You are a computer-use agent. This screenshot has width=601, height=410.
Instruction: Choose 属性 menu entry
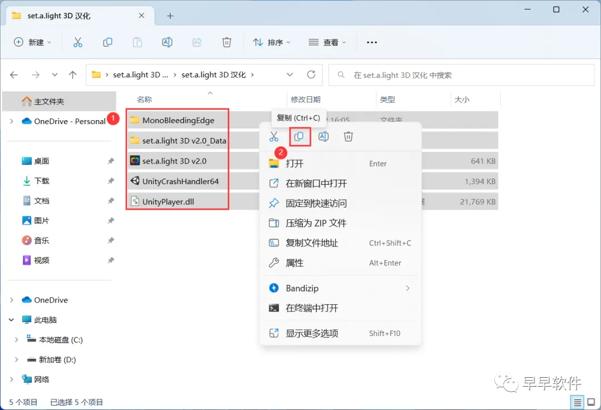pyautogui.click(x=341, y=263)
